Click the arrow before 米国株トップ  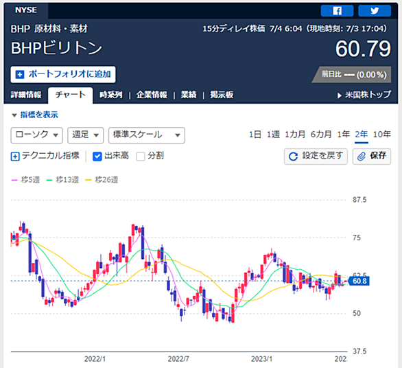coord(339,95)
